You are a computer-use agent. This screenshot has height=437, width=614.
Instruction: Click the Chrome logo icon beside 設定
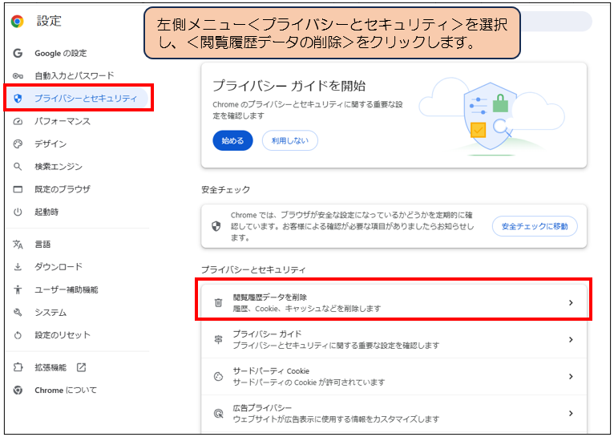18,22
